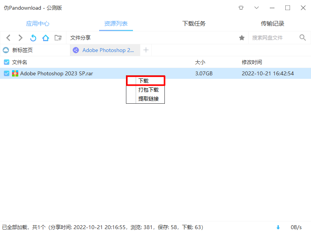Click the cloud icon on 新标签页
The height and width of the screenshot is (233, 311).
click(6, 50)
